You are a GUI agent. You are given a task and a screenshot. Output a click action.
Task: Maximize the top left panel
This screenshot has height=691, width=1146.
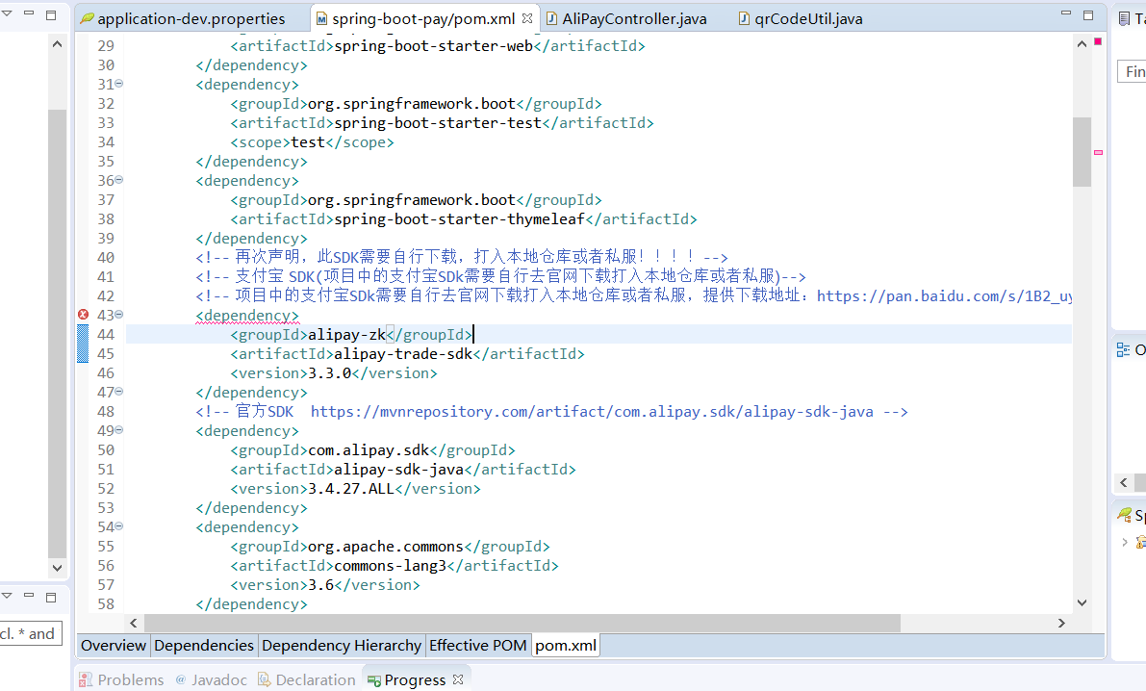click(51, 14)
